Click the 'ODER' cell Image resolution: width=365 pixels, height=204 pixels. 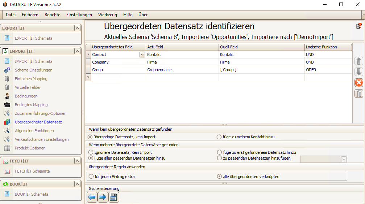(328, 70)
